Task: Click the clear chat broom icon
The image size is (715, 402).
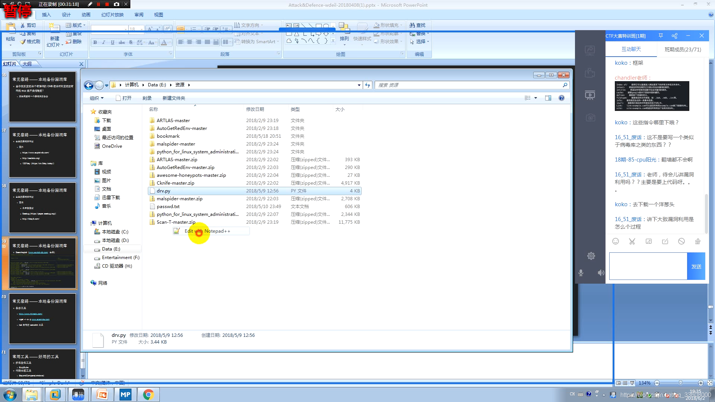Action: [698, 241]
